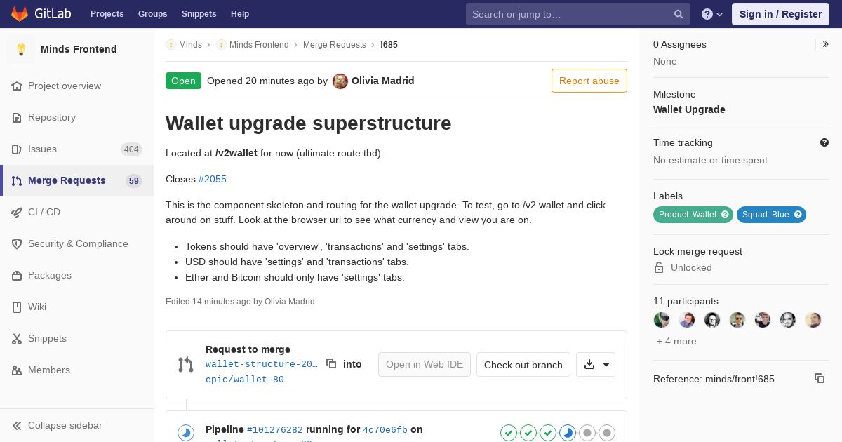Click Product::Wallet label help icon
The width and height of the screenshot is (842, 442).
pos(725,215)
